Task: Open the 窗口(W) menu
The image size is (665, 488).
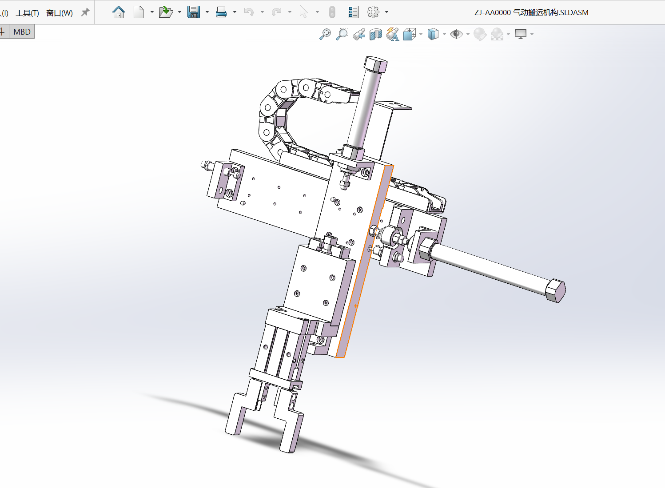Action: pyautogui.click(x=60, y=13)
